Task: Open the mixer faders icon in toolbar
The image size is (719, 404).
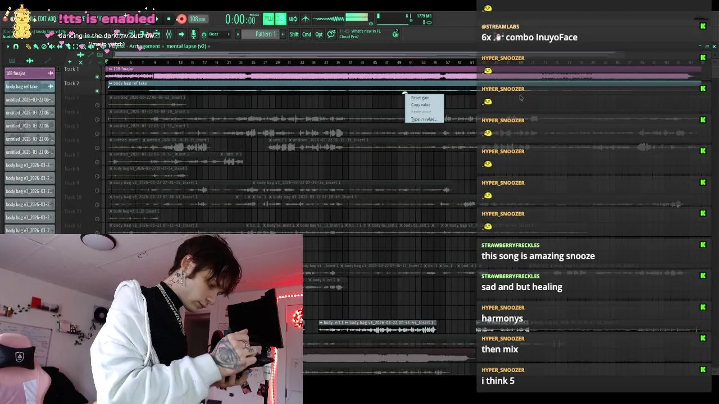Action: coord(169,34)
